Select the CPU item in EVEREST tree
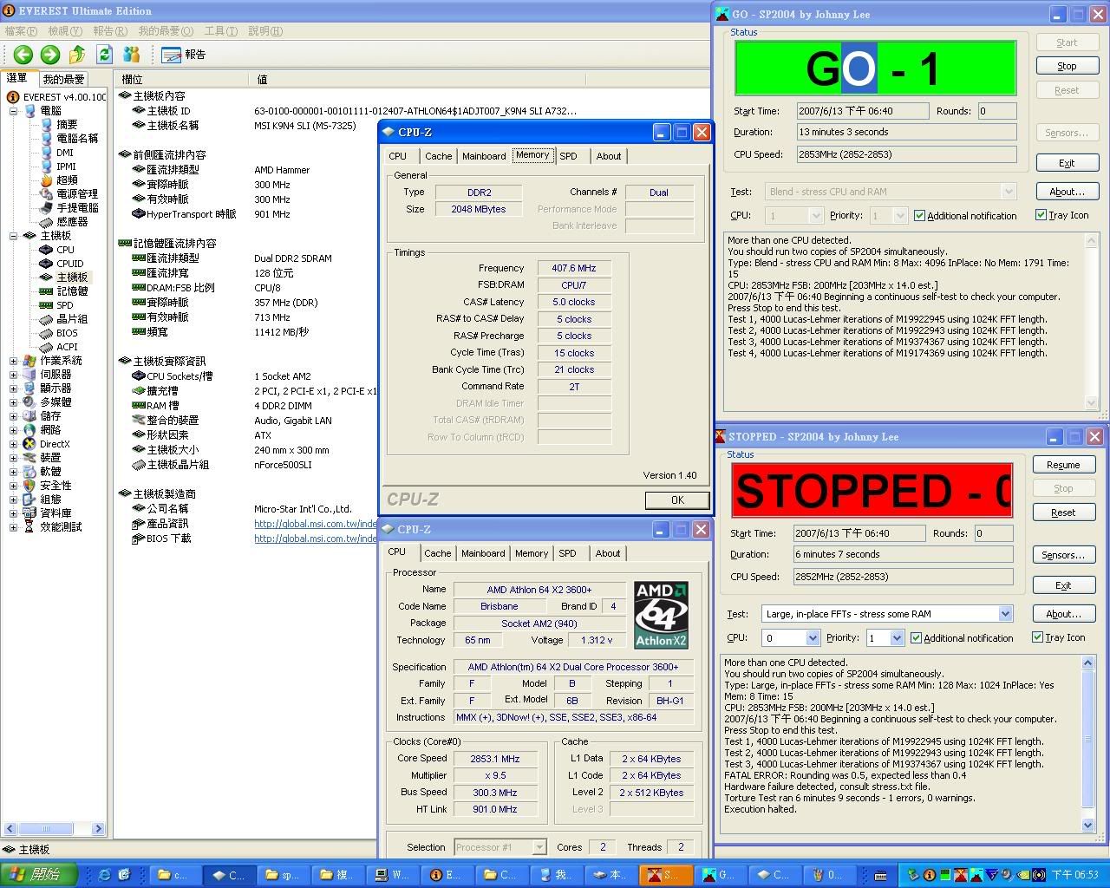This screenshot has width=1110, height=888. coord(65,250)
